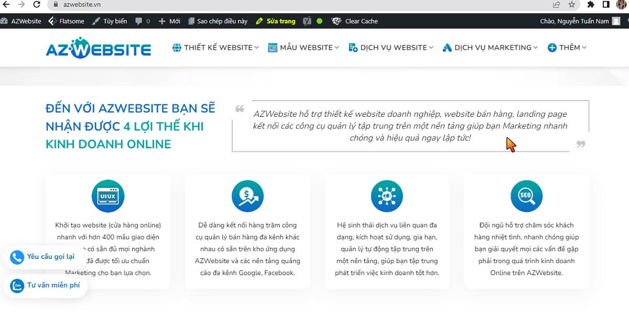The width and height of the screenshot is (629, 317).
Task: Click the AZWebsite logo in header
Action: (99, 48)
